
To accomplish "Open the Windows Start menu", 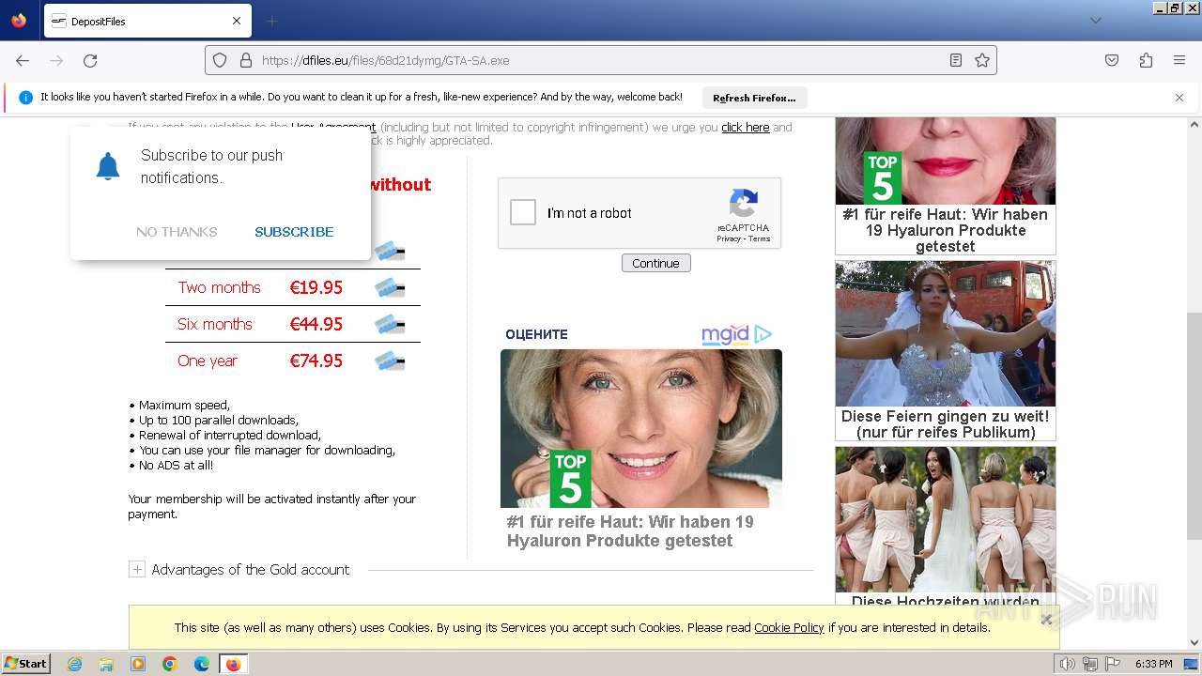I will 25,664.
